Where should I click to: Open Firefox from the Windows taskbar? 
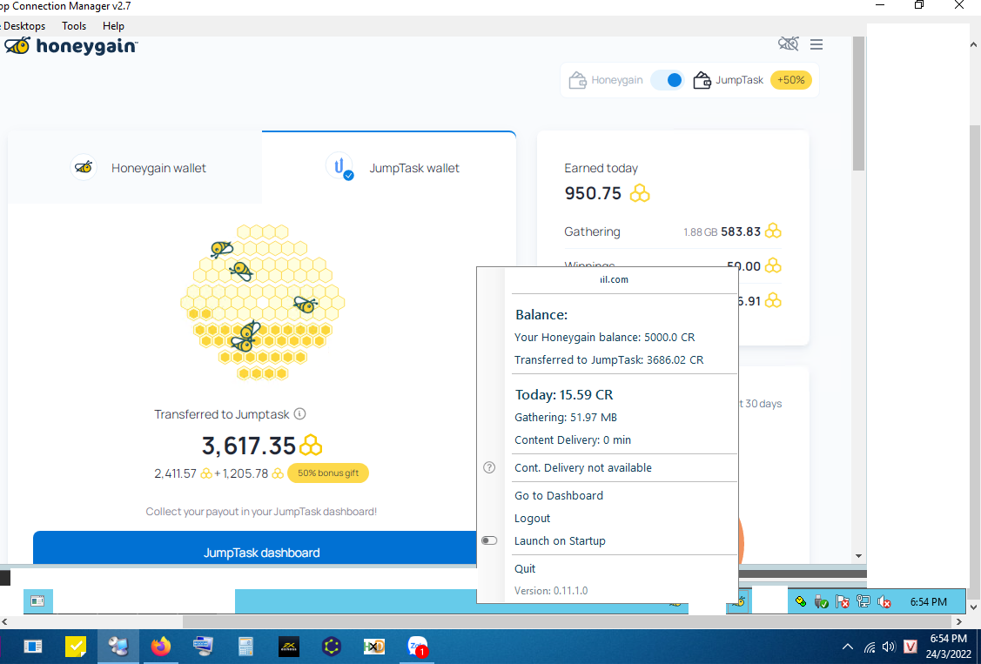click(160, 647)
